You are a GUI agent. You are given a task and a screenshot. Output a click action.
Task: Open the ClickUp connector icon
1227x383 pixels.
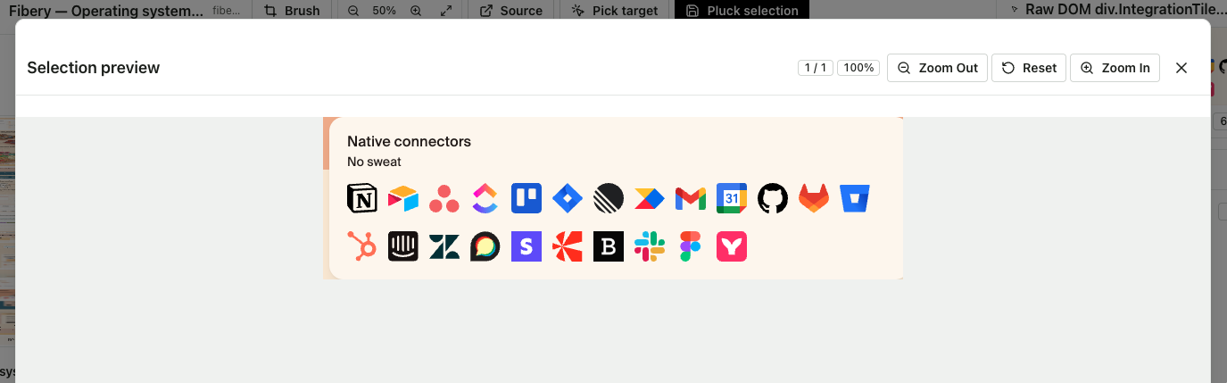485,198
